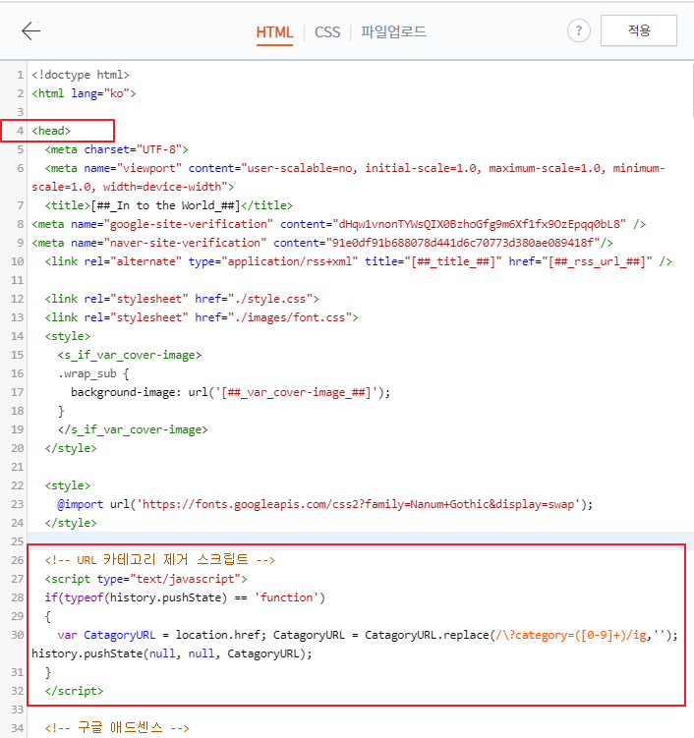Click the meta charset="UTF-8" line
Viewport: 694px width, 738px height.
coord(116,149)
